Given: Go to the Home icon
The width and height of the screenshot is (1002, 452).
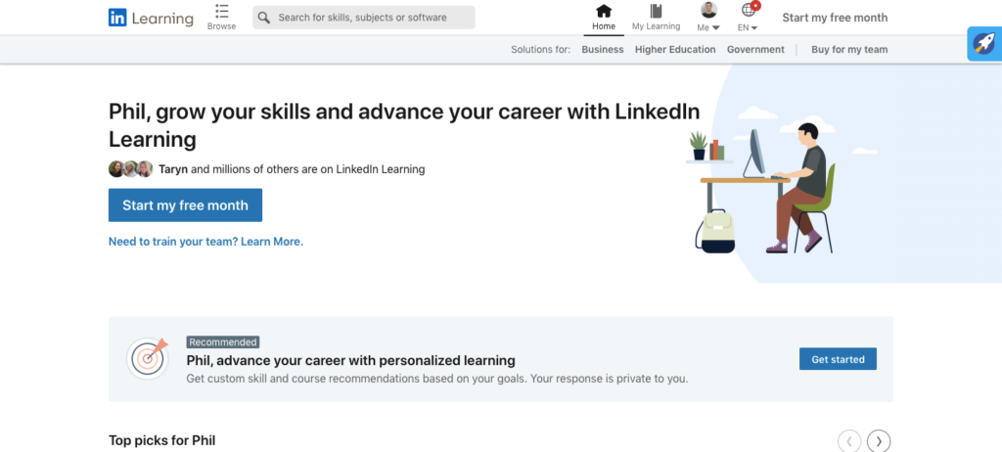Looking at the screenshot, I should click(604, 11).
